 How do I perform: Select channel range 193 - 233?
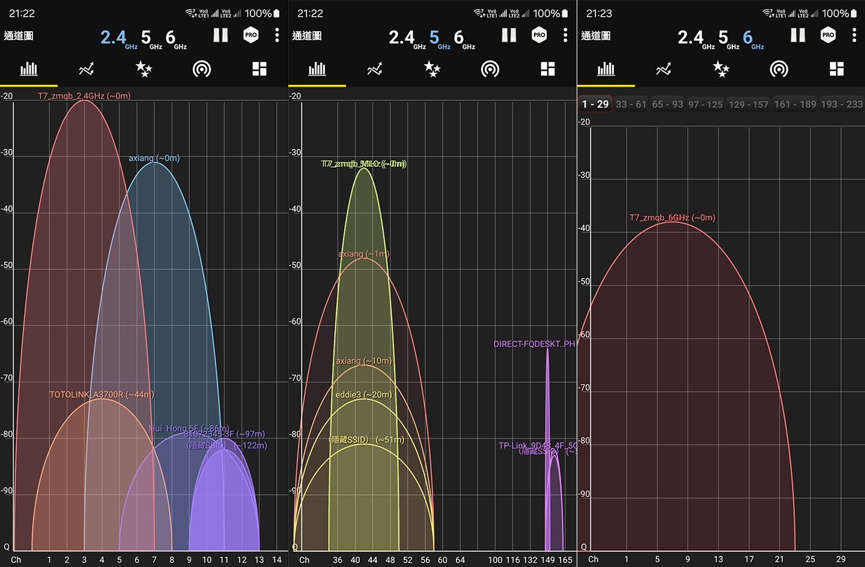tap(842, 104)
